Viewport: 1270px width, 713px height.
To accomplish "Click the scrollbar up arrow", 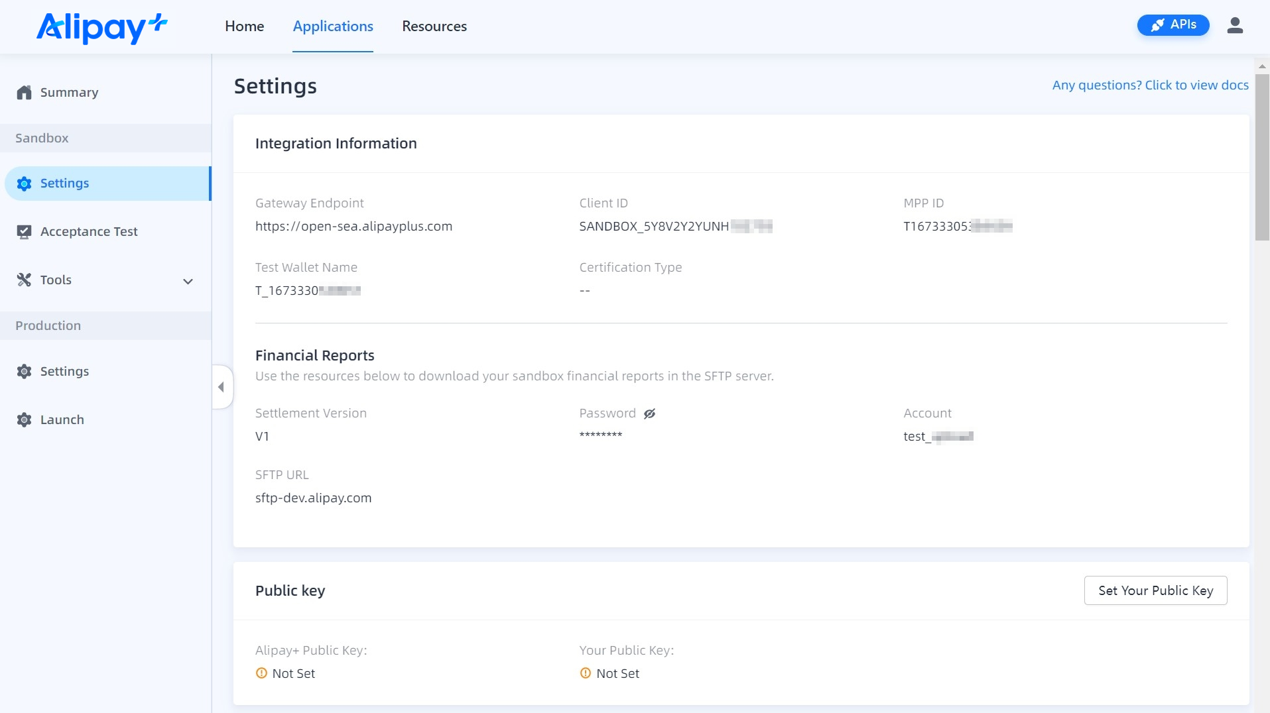I will pyautogui.click(x=1262, y=66).
